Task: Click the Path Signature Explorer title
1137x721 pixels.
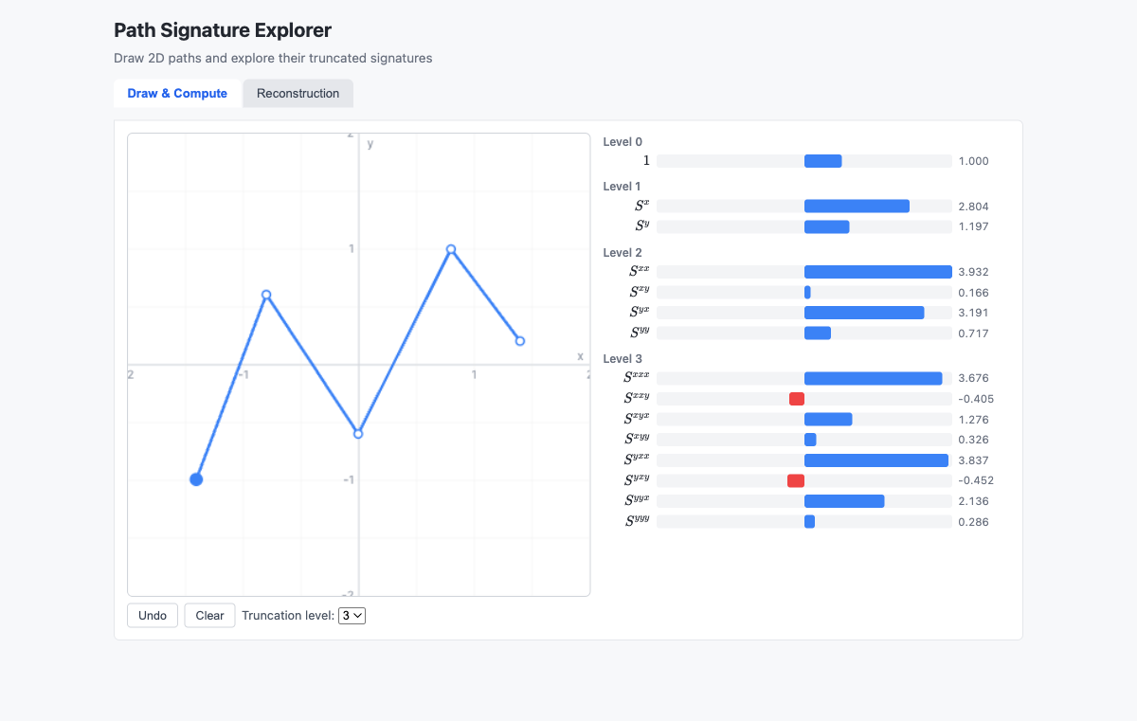Action: coord(223,30)
